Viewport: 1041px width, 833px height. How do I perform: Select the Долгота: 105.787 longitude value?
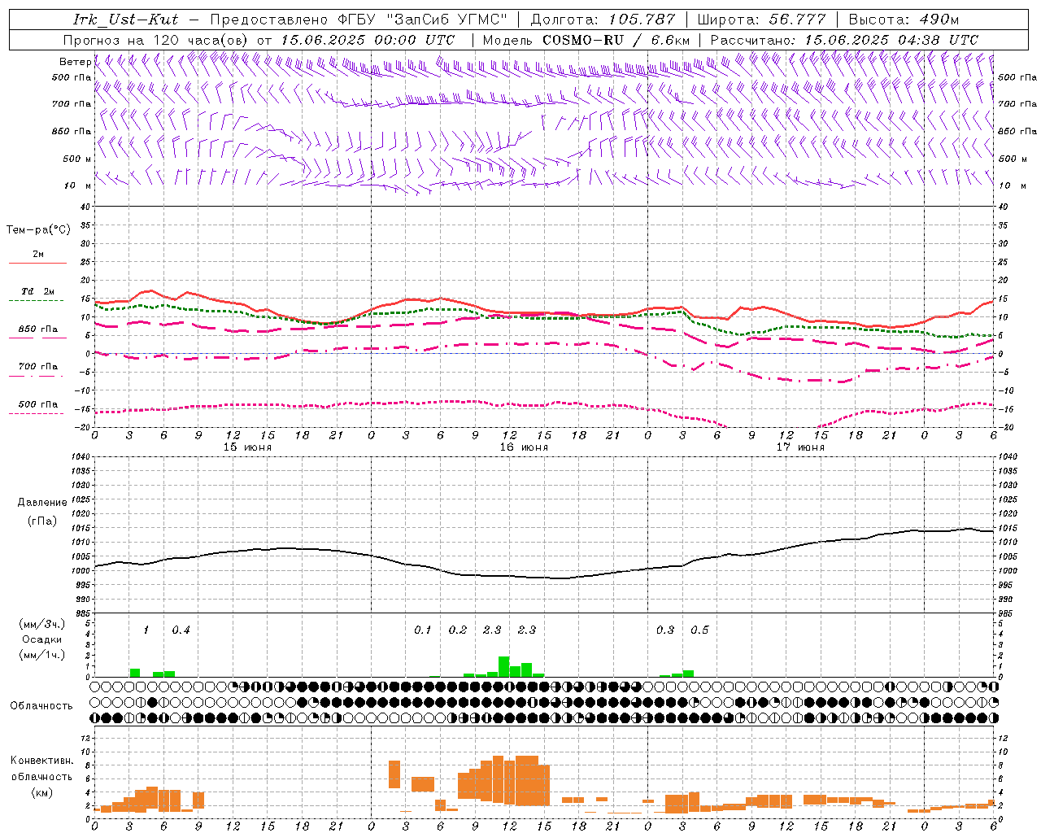603,20
